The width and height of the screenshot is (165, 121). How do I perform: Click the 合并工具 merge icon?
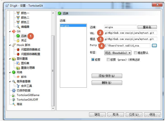[x=18, y=86]
